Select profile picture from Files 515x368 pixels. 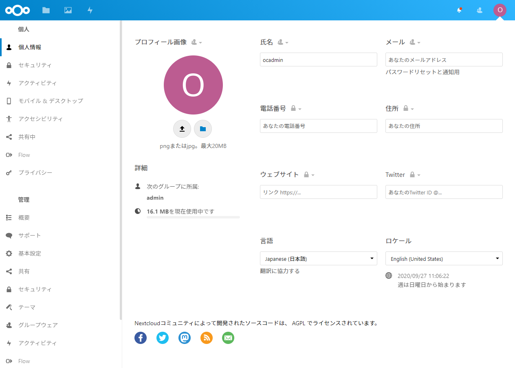203,129
